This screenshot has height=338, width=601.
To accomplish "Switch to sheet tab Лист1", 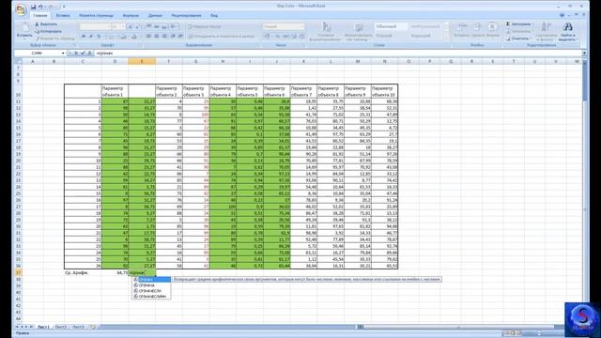I will pyautogui.click(x=43, y=327).
